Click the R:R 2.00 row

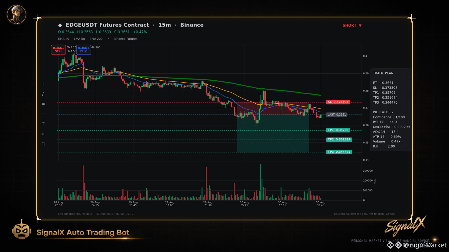pos(384,146)
